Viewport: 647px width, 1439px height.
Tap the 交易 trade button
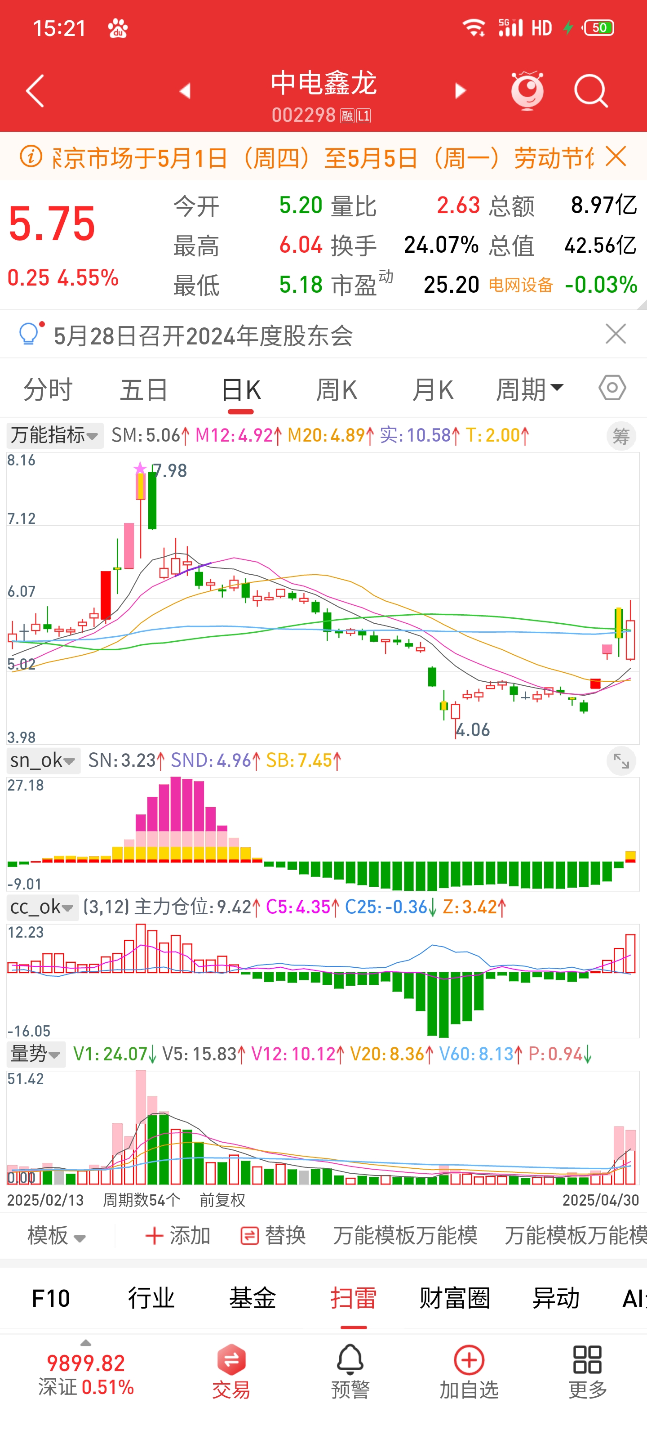231,1372
